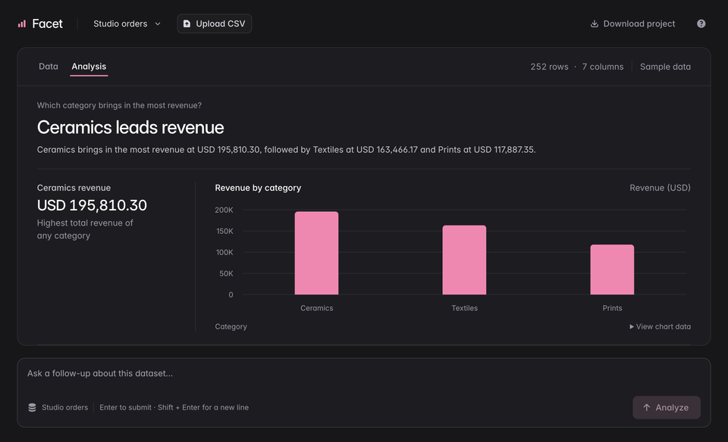Screen dimensions: 728x442
Task: Select the Analysis tab
Action: [x=89, y=67]
